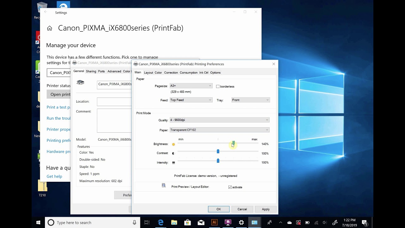Click OK in Printing Preferences
The height and width of the screenshot is (228, 405).
coord(219,209)
